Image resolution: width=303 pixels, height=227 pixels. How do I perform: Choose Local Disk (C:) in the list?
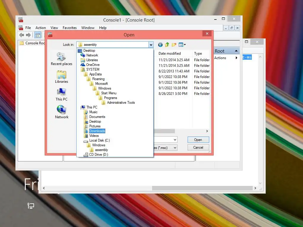pyautogui.click(x=99, y=140)
